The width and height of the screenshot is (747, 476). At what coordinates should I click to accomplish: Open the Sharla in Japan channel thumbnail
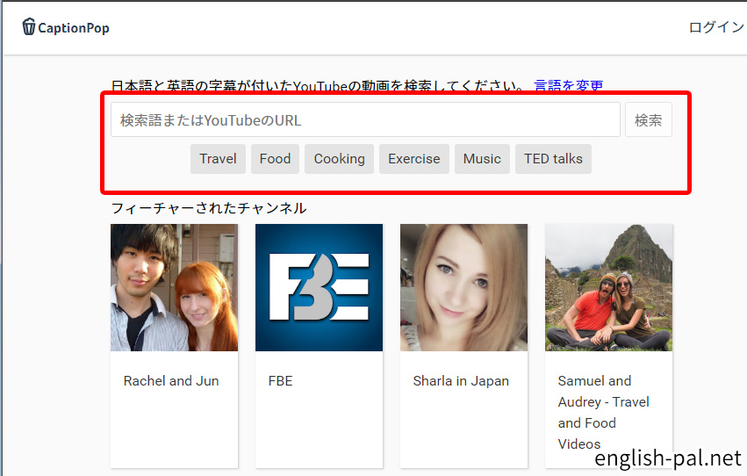(464, 288)
